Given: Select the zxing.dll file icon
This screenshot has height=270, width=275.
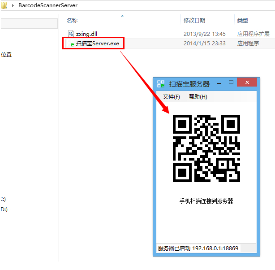Looking at the screenshot, I should 71,34.
